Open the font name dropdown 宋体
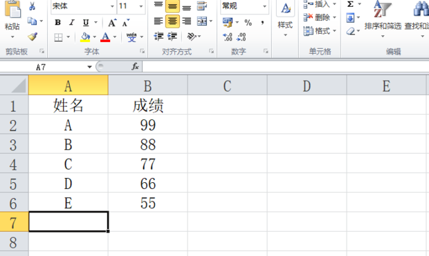Image resolution: width=429 pixels, height=256 pixels. (112, 6)
